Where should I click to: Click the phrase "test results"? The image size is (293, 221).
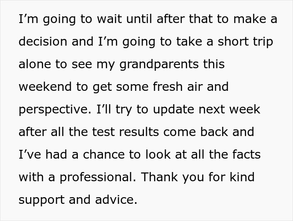136,132
